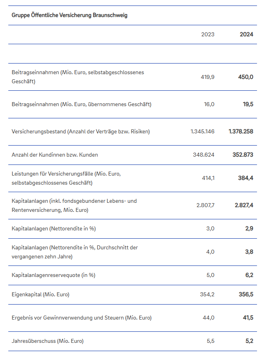
Task: Click the 2023 column header
Action: (x=208, y=34)
